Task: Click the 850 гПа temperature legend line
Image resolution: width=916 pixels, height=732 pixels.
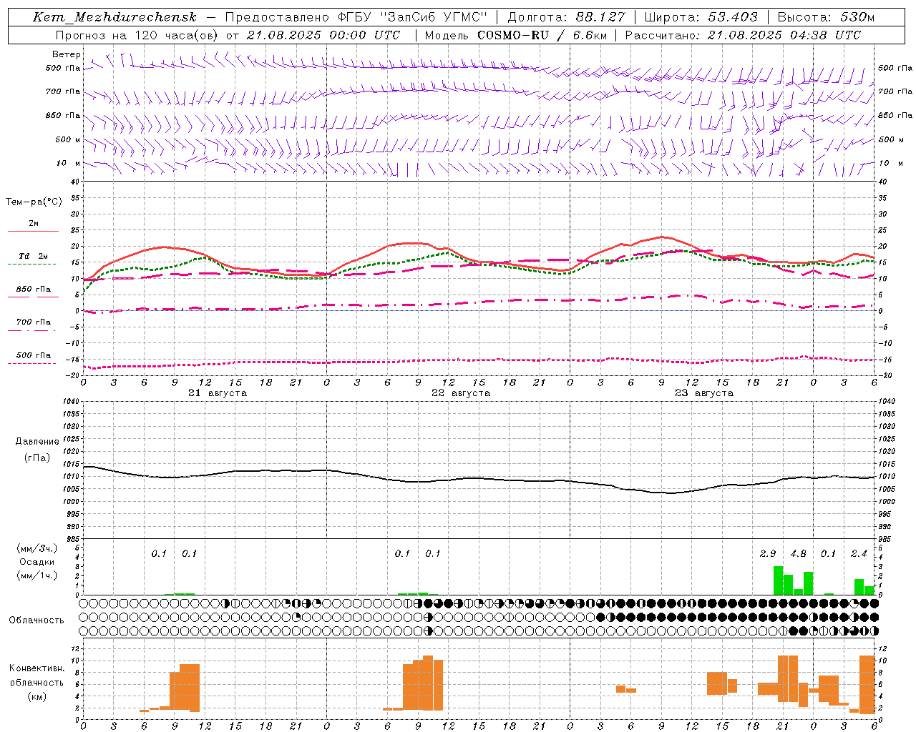Action: click(x=33, y=297)
